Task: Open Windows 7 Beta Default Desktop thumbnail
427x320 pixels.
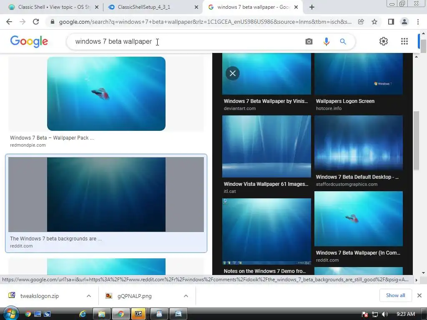Action: pos(359,143)
